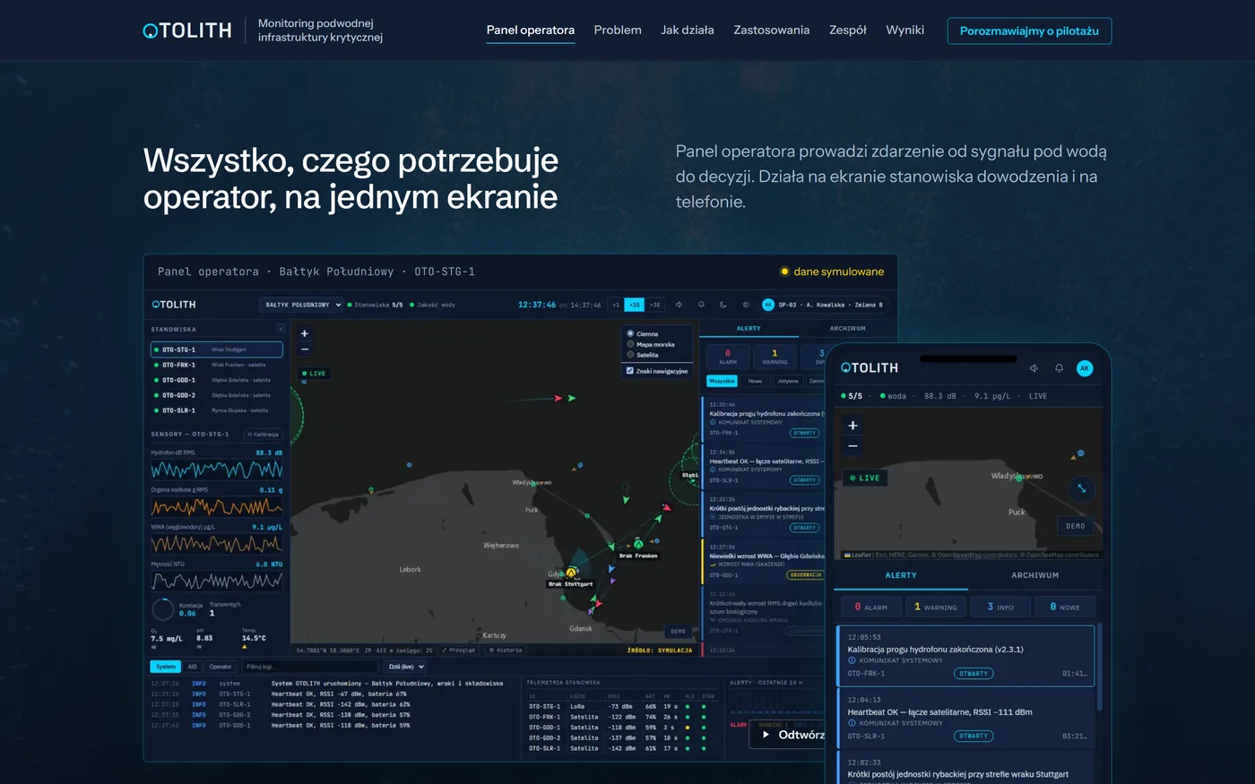Switch to desktop Archiwum tab
This screenshot has height=784, width=1255.
point(847,329)
